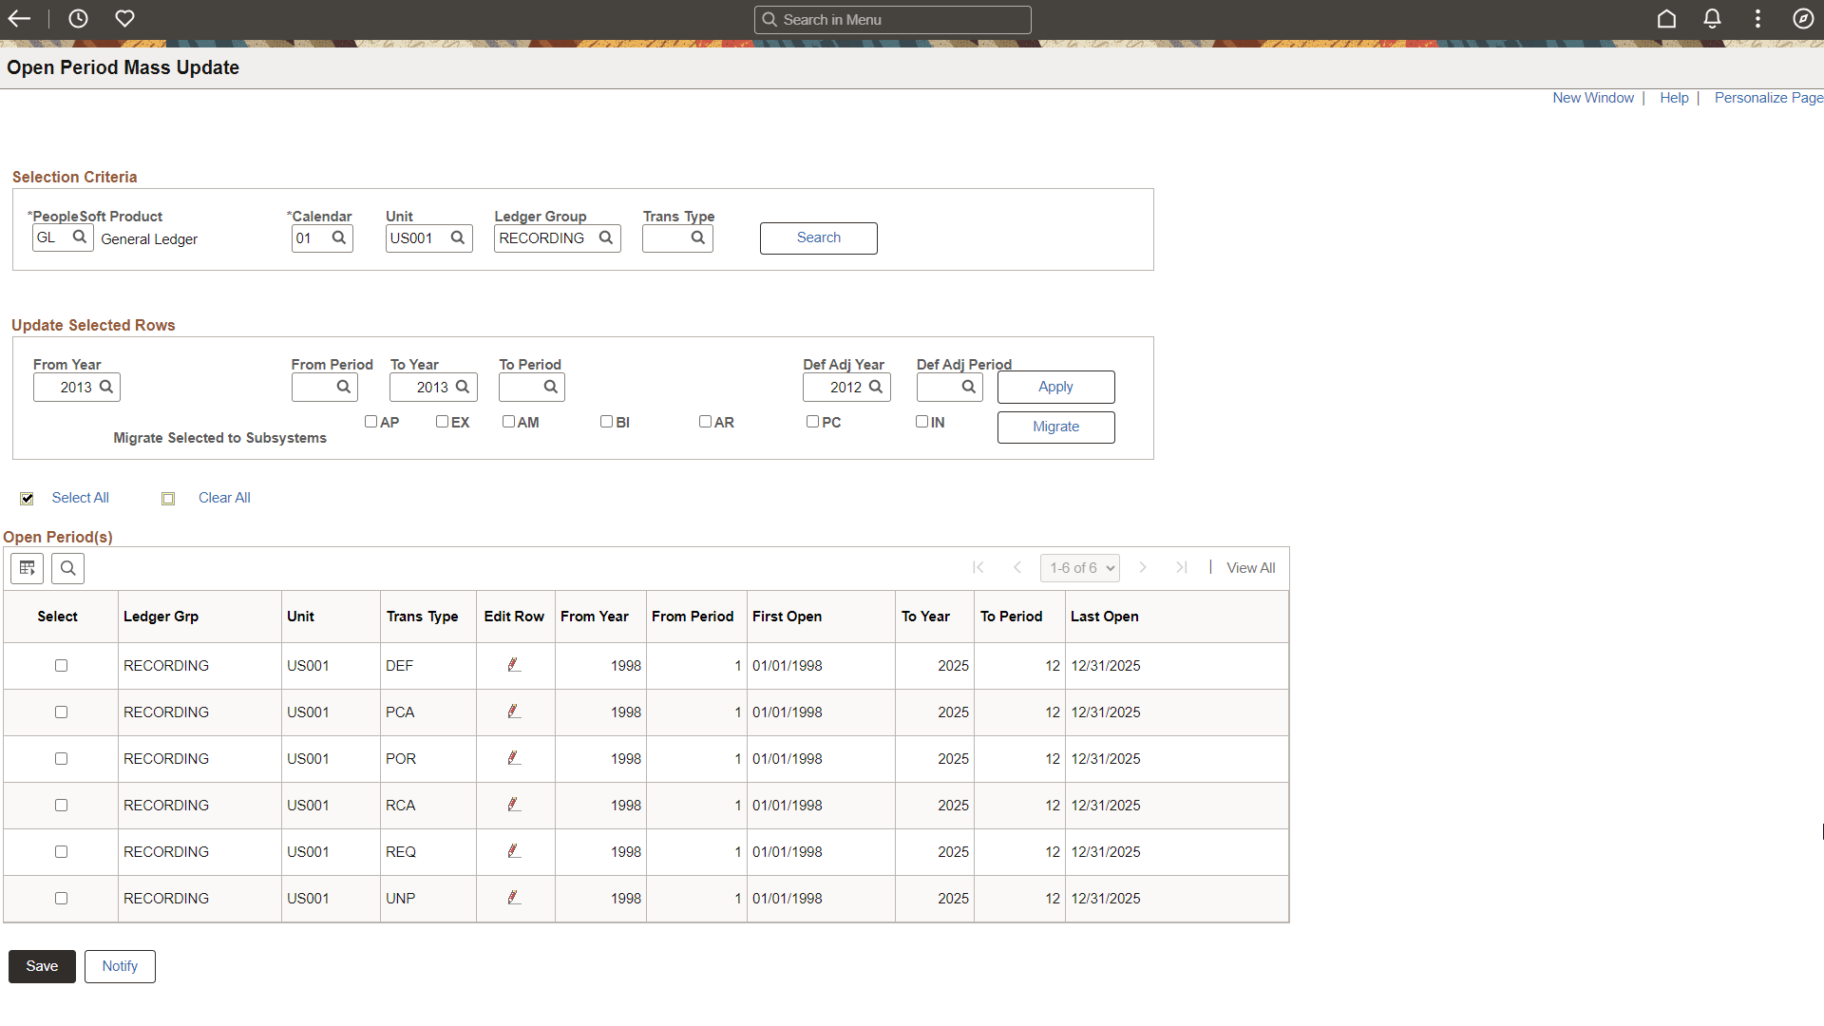Screen dimensions: 1824x1026
Task: Check the AP subsystem checkbox
Action: (370, 421)
